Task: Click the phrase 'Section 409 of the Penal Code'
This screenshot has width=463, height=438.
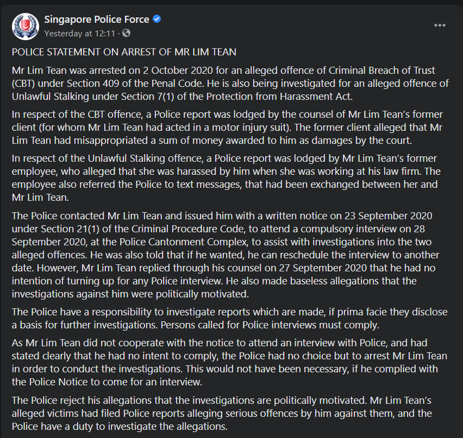Action: [134, 84]
